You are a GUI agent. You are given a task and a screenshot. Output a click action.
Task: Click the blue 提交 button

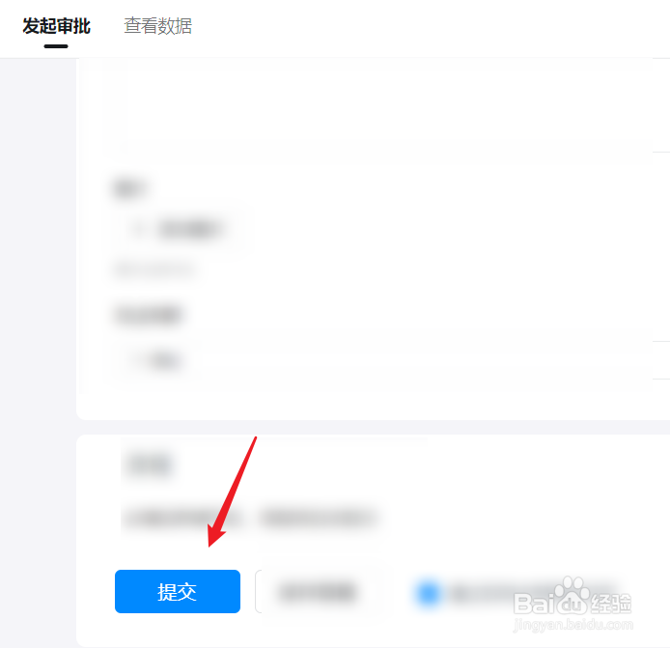178,591
